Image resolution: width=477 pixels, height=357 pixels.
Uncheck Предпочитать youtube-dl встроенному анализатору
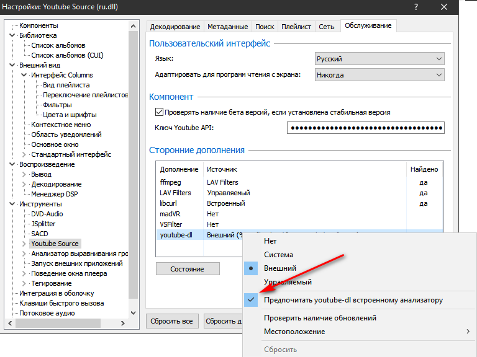pyautogui.click(x=353, y=300)
